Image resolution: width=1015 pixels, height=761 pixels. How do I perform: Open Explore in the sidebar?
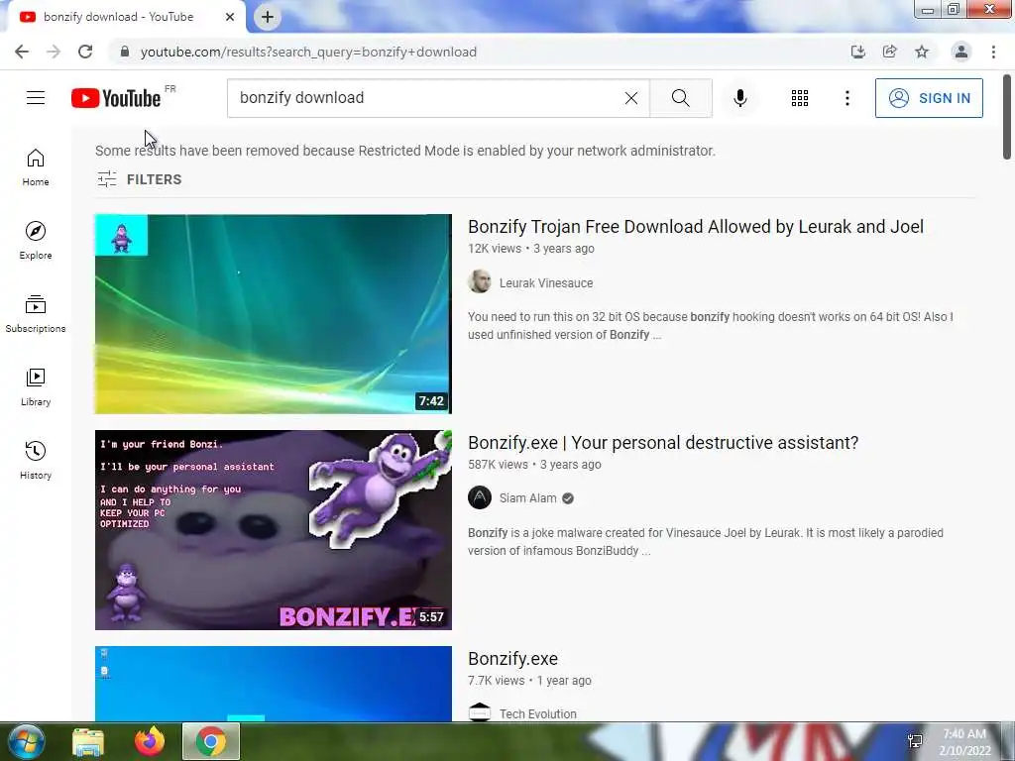click(36, 241)
